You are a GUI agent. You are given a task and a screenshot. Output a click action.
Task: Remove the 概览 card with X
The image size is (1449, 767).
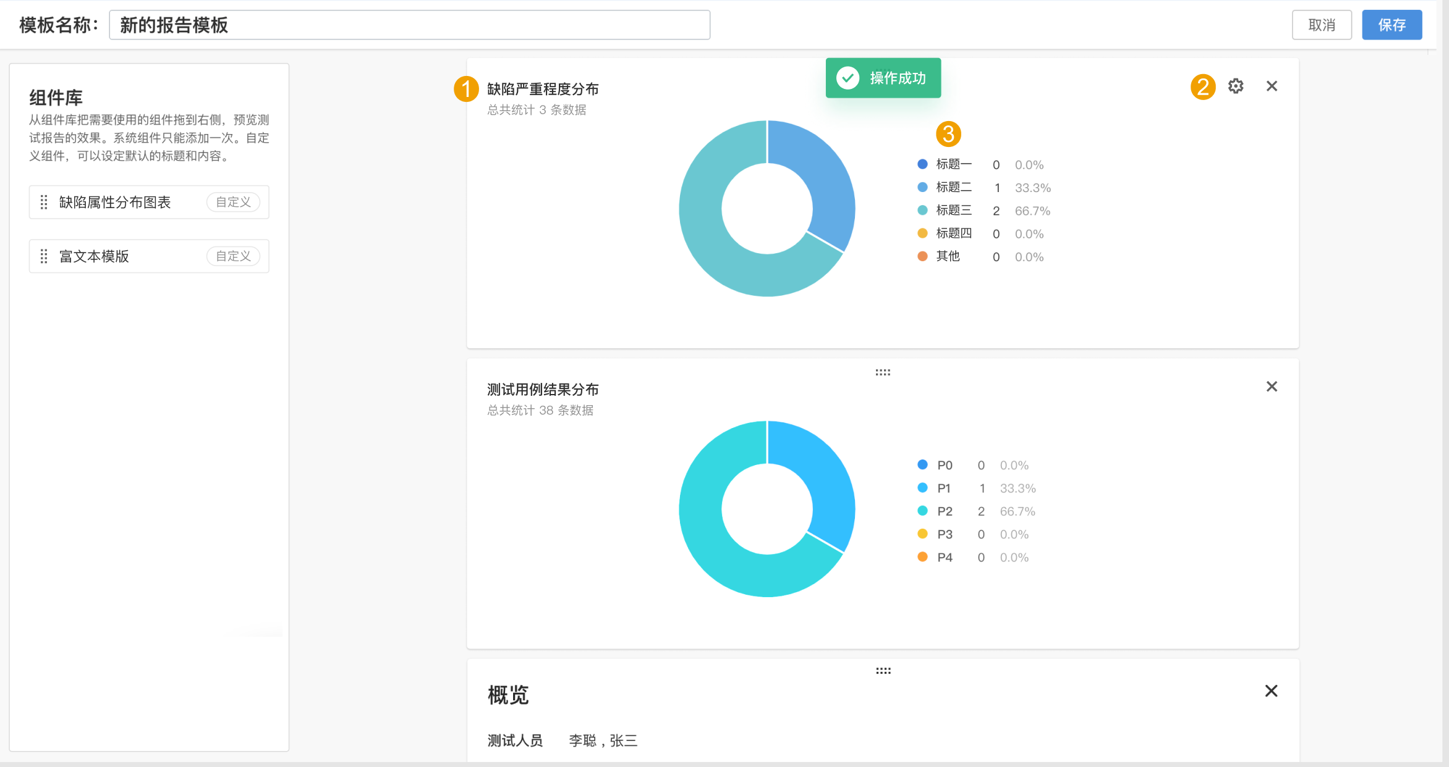(1271, 690)
